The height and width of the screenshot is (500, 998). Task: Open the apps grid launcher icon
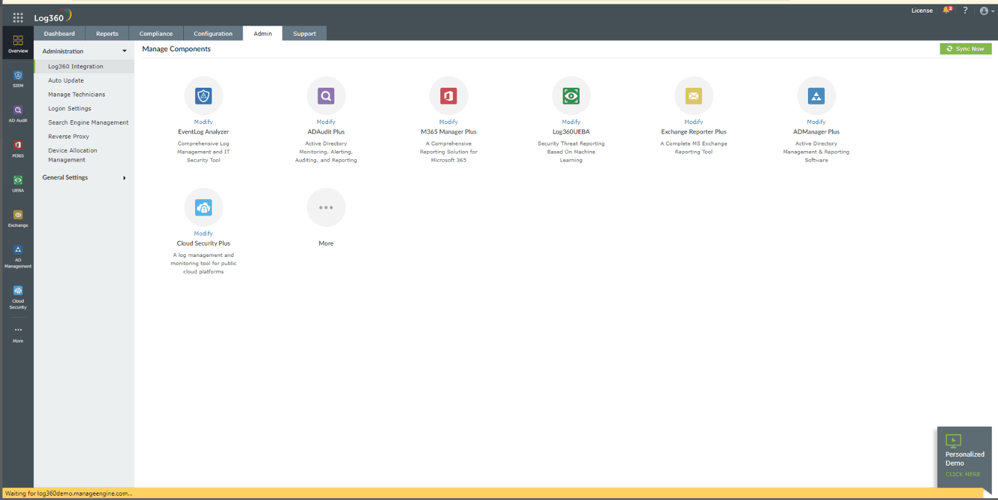click(x=18, y=18)
